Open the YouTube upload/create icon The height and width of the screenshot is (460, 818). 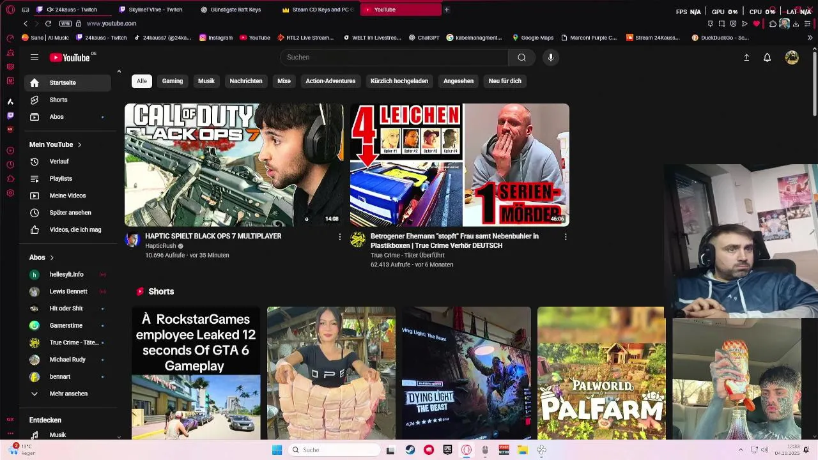(746, 57)
